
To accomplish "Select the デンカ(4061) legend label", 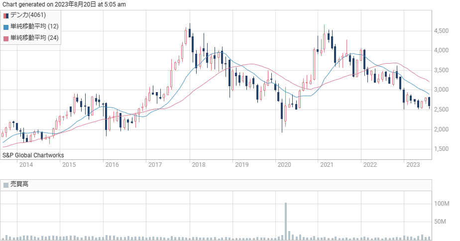I will [28, 15].
